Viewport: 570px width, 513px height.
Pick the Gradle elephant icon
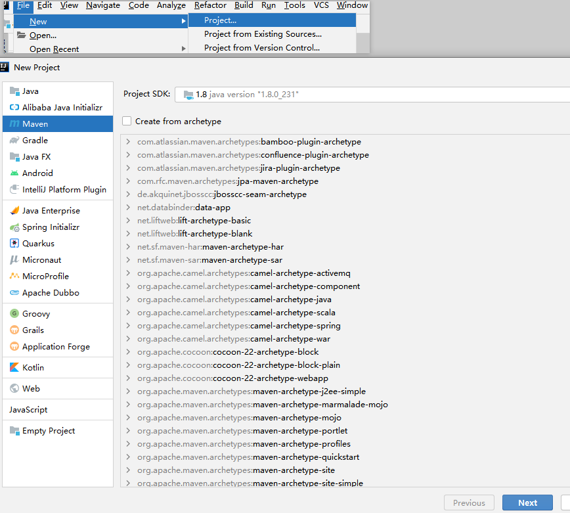point(14,140)
